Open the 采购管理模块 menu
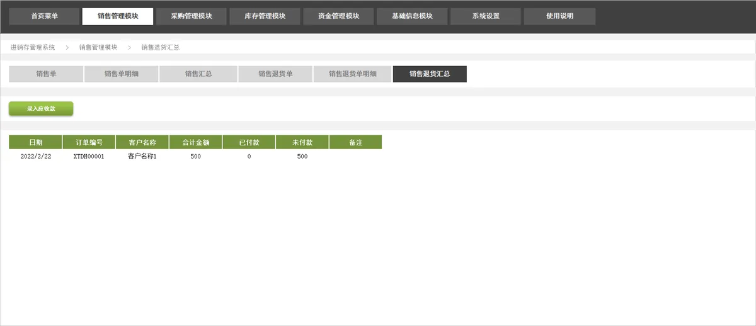This screenshot has width=756, height=326. 192,16
